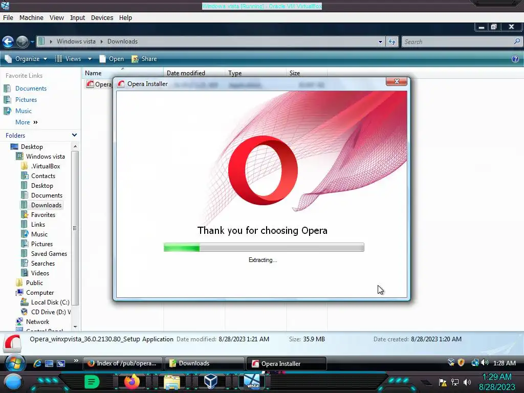Go back in Explorer navigation

8,42
